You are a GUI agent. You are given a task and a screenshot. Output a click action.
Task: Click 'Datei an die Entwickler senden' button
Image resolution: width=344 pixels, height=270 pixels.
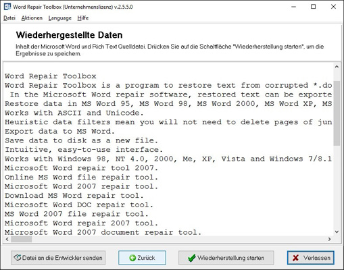click(58, 258)
